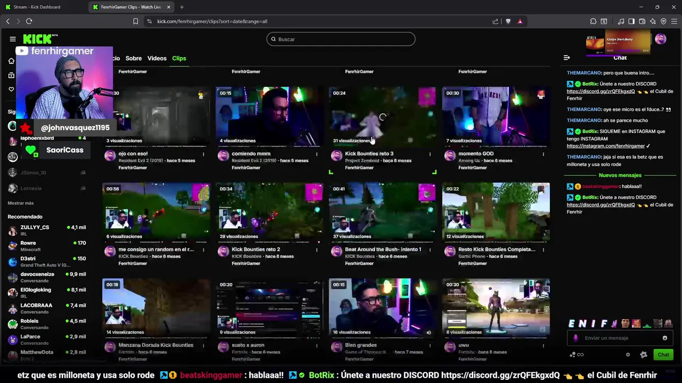Viewport: 682px width, 383px height.
Task: Switch to the Videos tab
Action: pyautogui.click(x=157, y=59)
